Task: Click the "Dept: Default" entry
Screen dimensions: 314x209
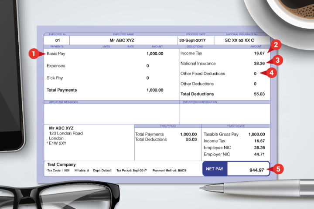Action: pos(102,170)
